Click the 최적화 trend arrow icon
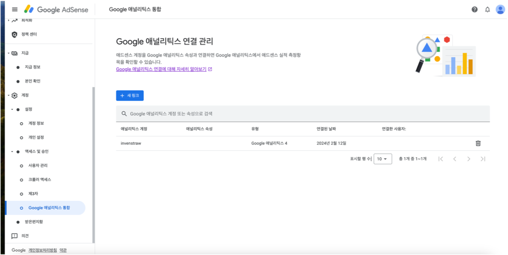The height and width of the screenshot is (255, 508). (x=15, y=20)
